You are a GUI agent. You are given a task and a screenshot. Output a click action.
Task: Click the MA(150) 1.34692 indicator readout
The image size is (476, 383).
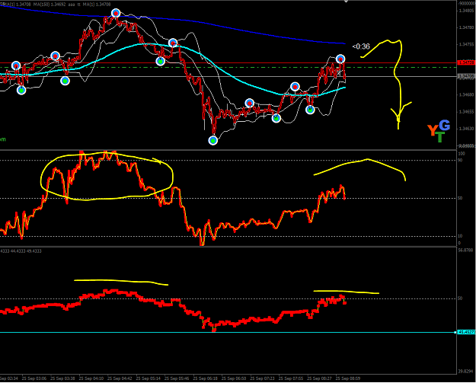tap(50, 5)
